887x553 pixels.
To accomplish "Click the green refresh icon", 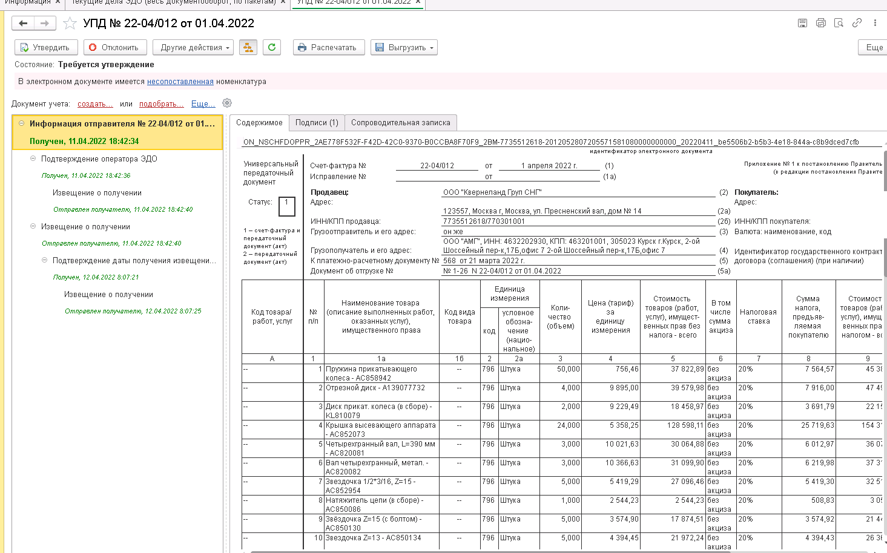I will click(272, 48).
